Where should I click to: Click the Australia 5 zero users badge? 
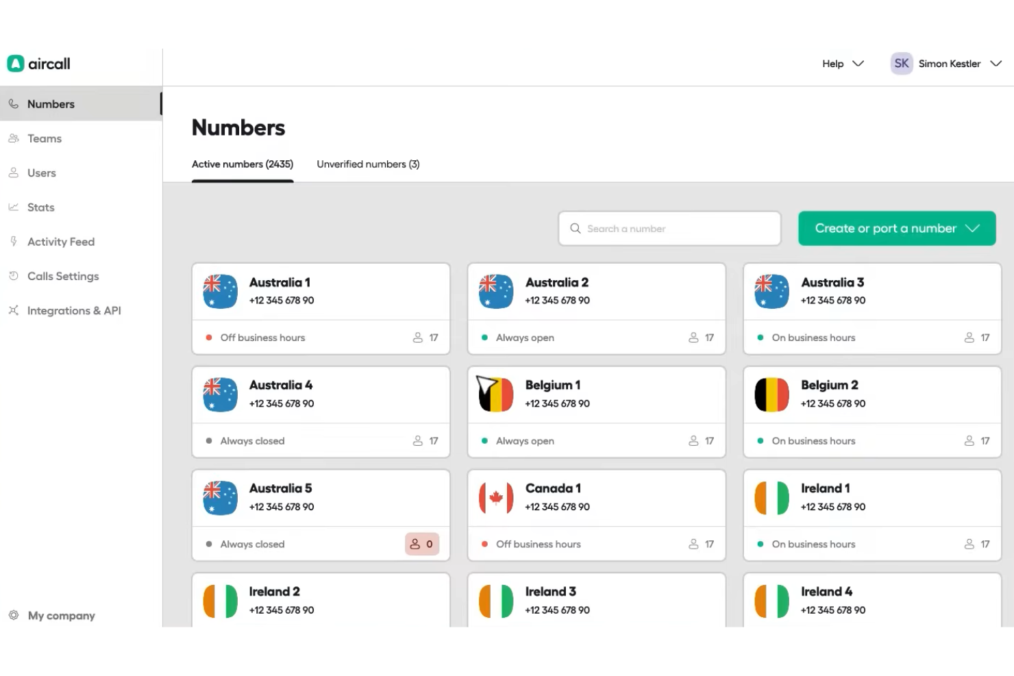click(x=421, y=543)
